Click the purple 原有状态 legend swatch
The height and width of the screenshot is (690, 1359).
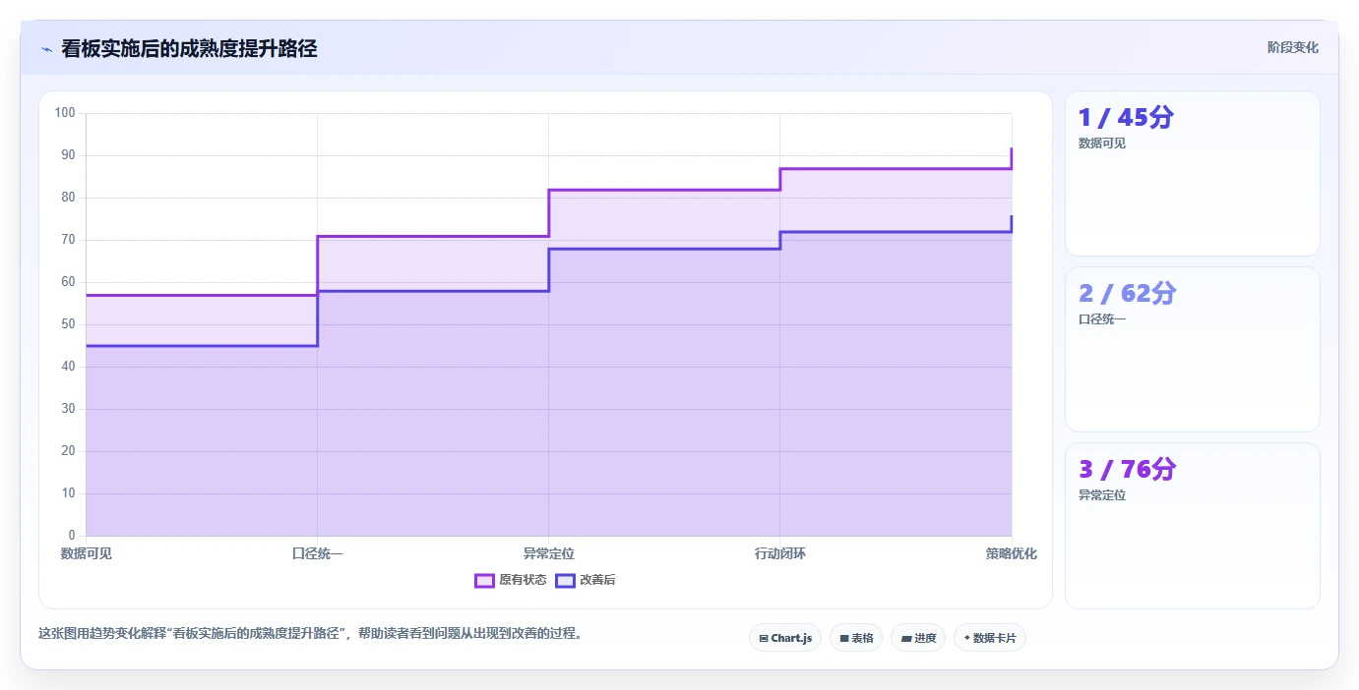coord(484,580)
